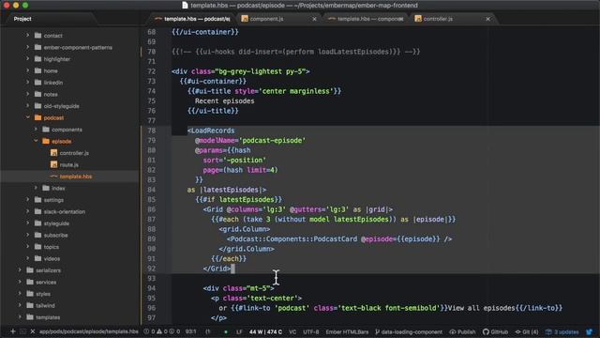Click the app/pods/podcast/episode/template.hbs file path
The height and width of the screenshot is (338, 600).
[88, 331]
